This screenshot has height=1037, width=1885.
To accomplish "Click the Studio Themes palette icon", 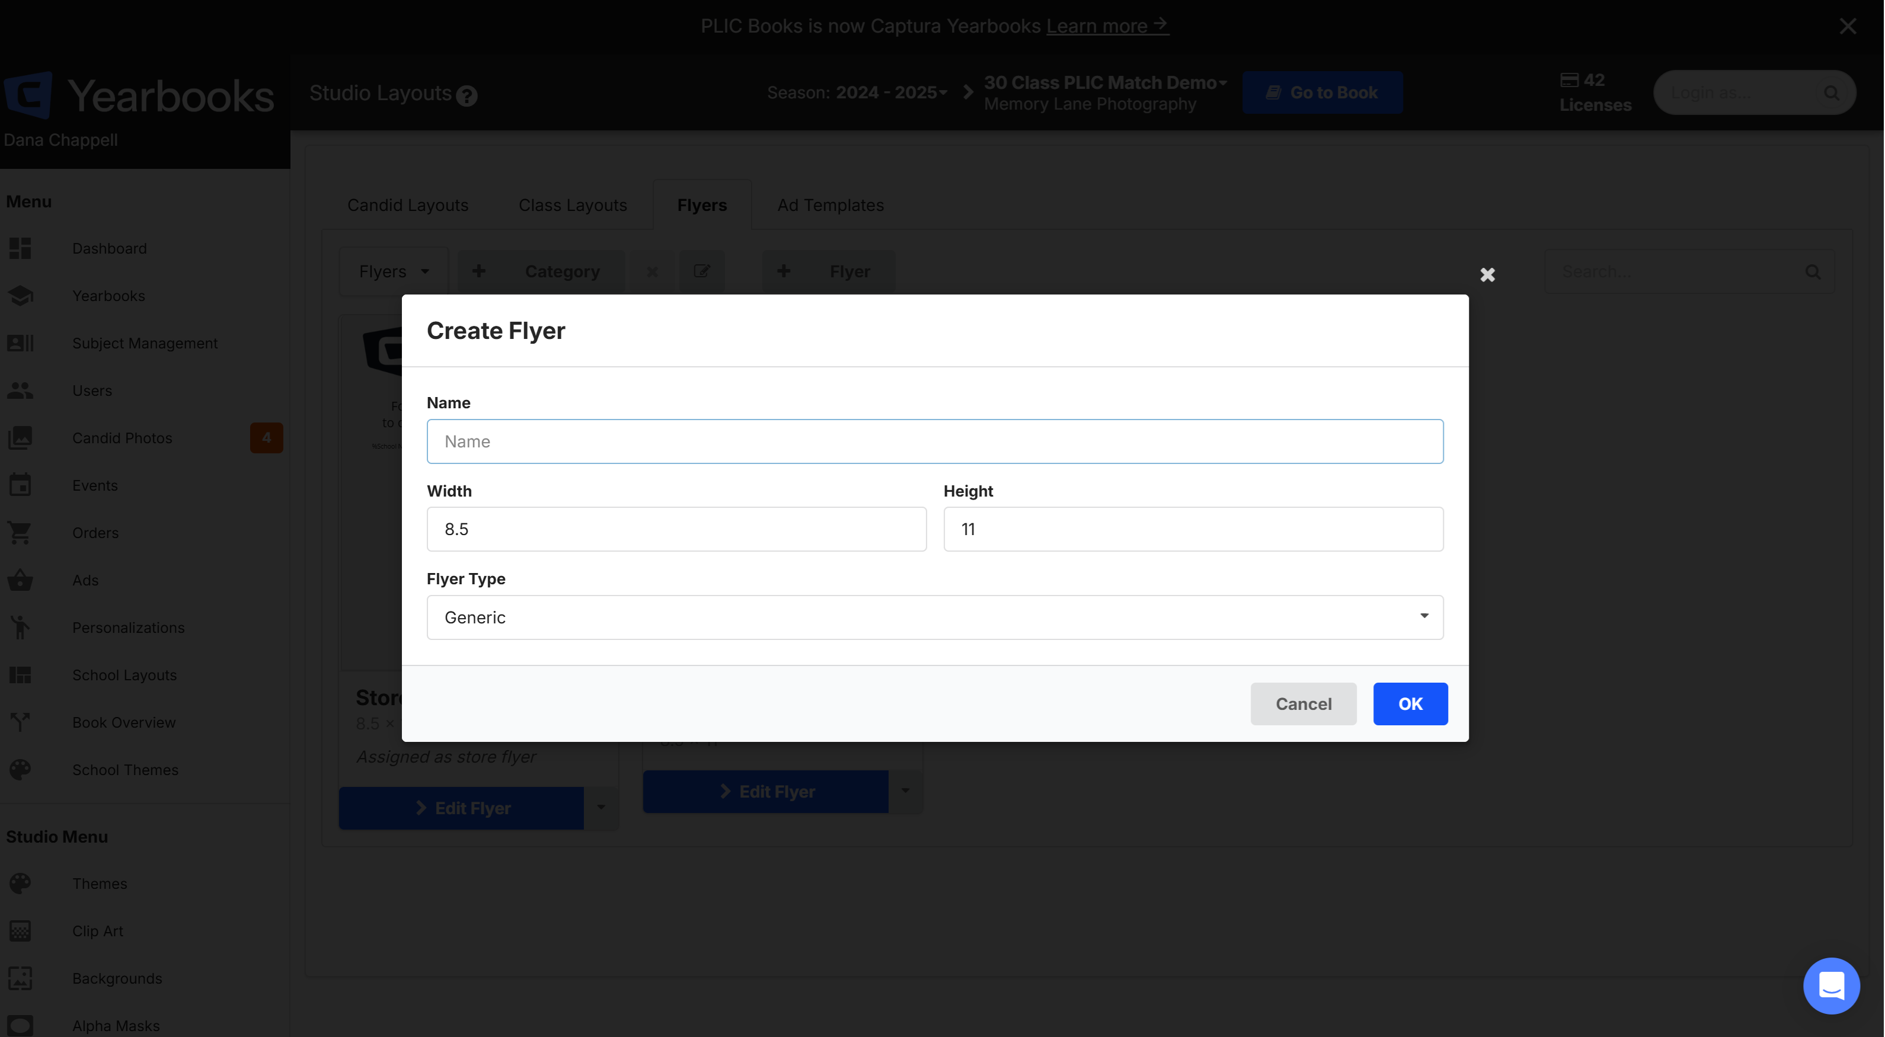I will [x=21, y=884].
